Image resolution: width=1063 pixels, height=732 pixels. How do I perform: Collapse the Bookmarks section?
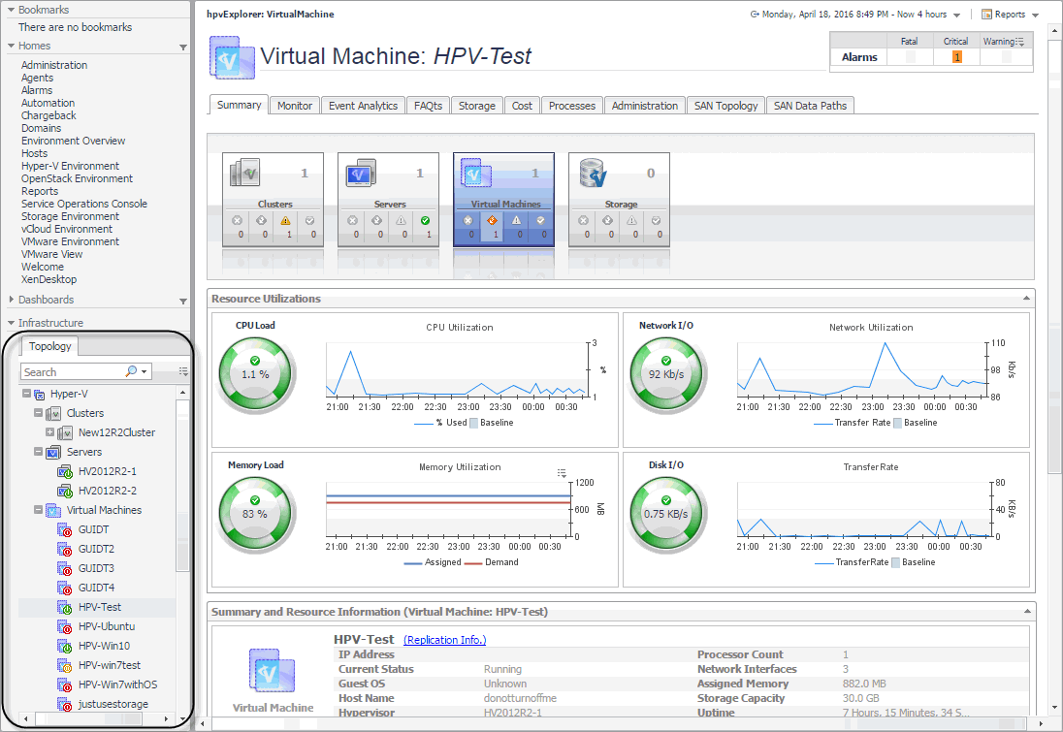pyautogui.click(x=11, y=10)
